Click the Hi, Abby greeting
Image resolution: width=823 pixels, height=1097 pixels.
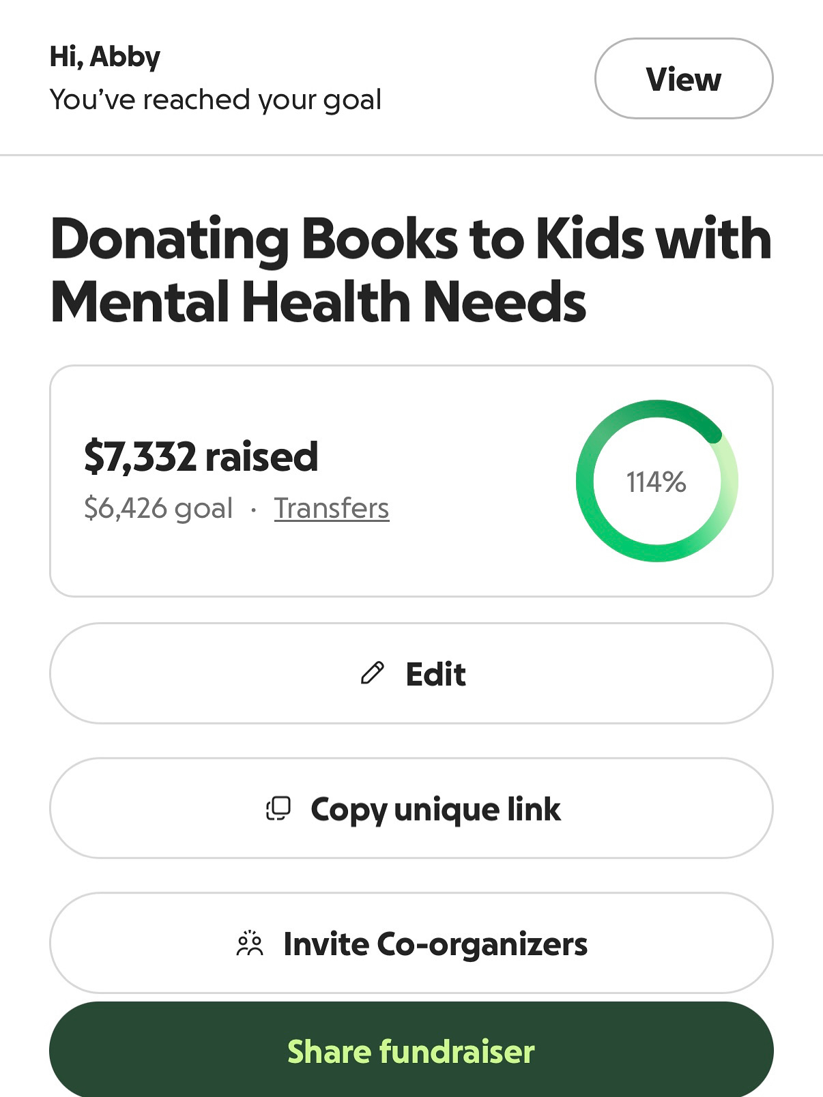[x=105, y=57]
